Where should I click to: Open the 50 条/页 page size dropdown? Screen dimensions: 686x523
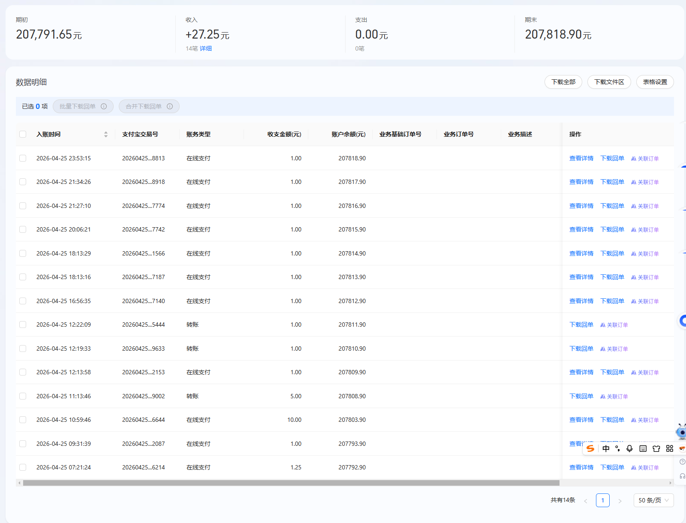[653, 500]
